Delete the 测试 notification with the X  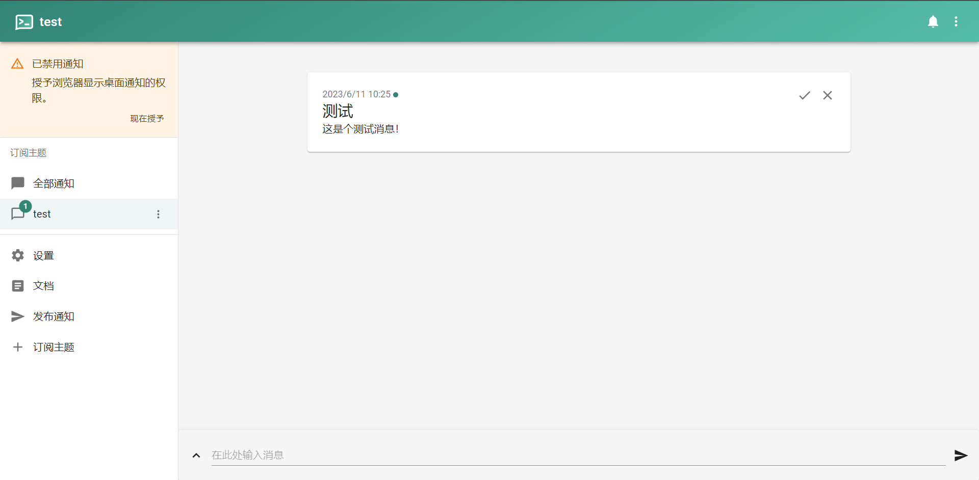point(827,95)
